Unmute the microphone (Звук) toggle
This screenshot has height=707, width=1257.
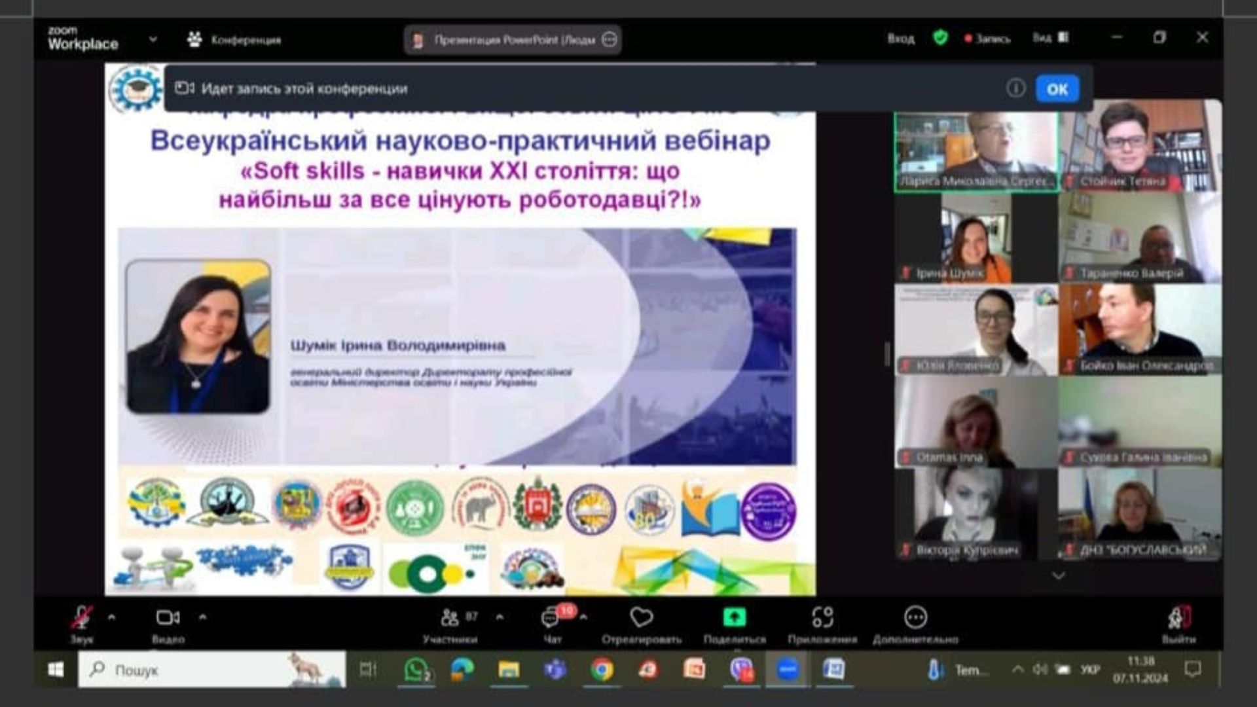click(x=82, y=618)
